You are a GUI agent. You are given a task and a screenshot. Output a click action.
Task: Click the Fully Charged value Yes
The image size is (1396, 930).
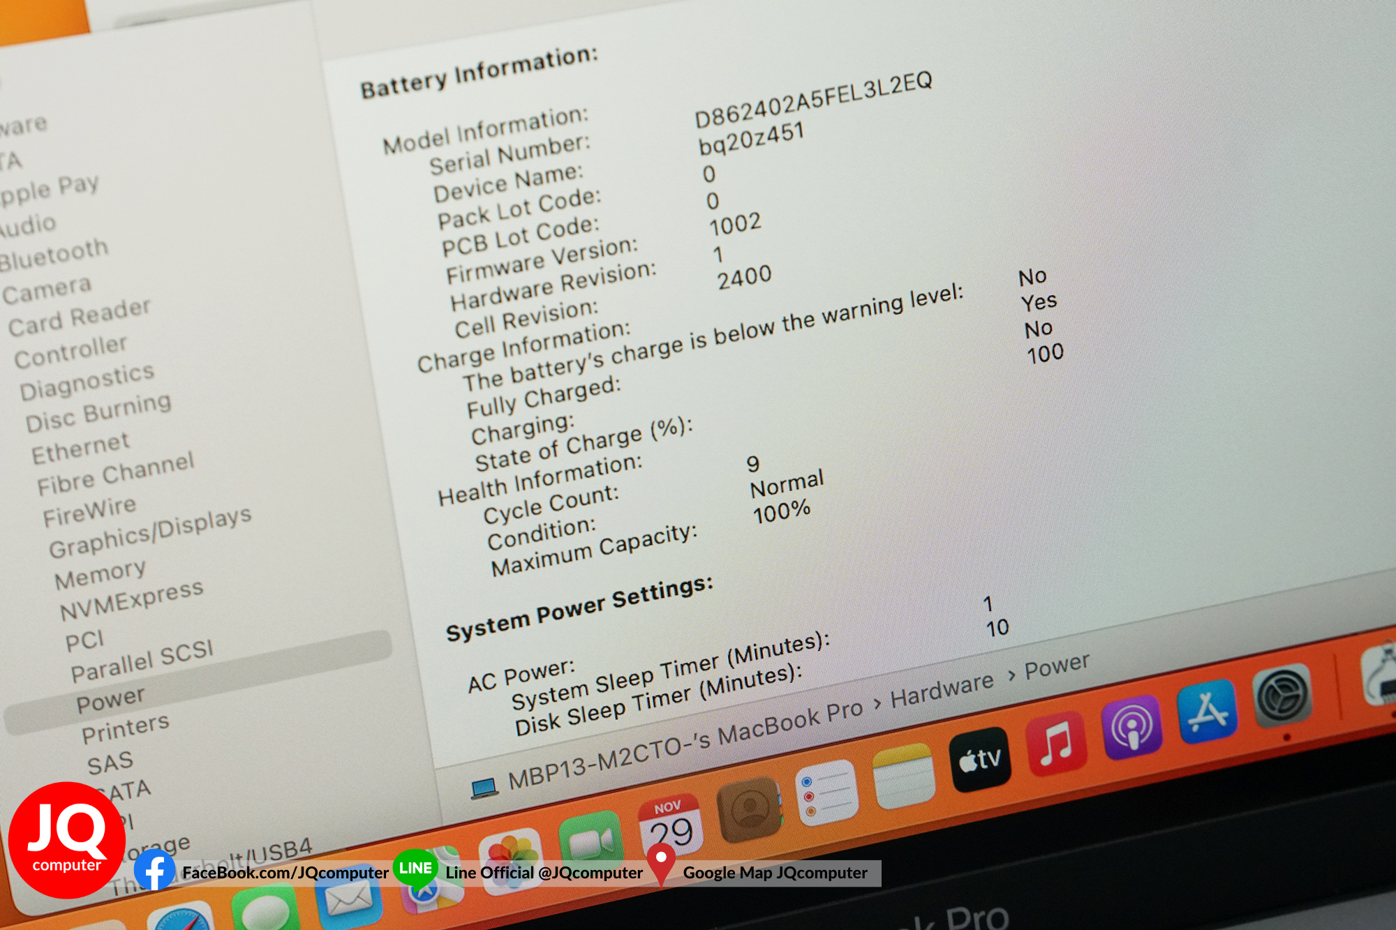pos(1039,302)
